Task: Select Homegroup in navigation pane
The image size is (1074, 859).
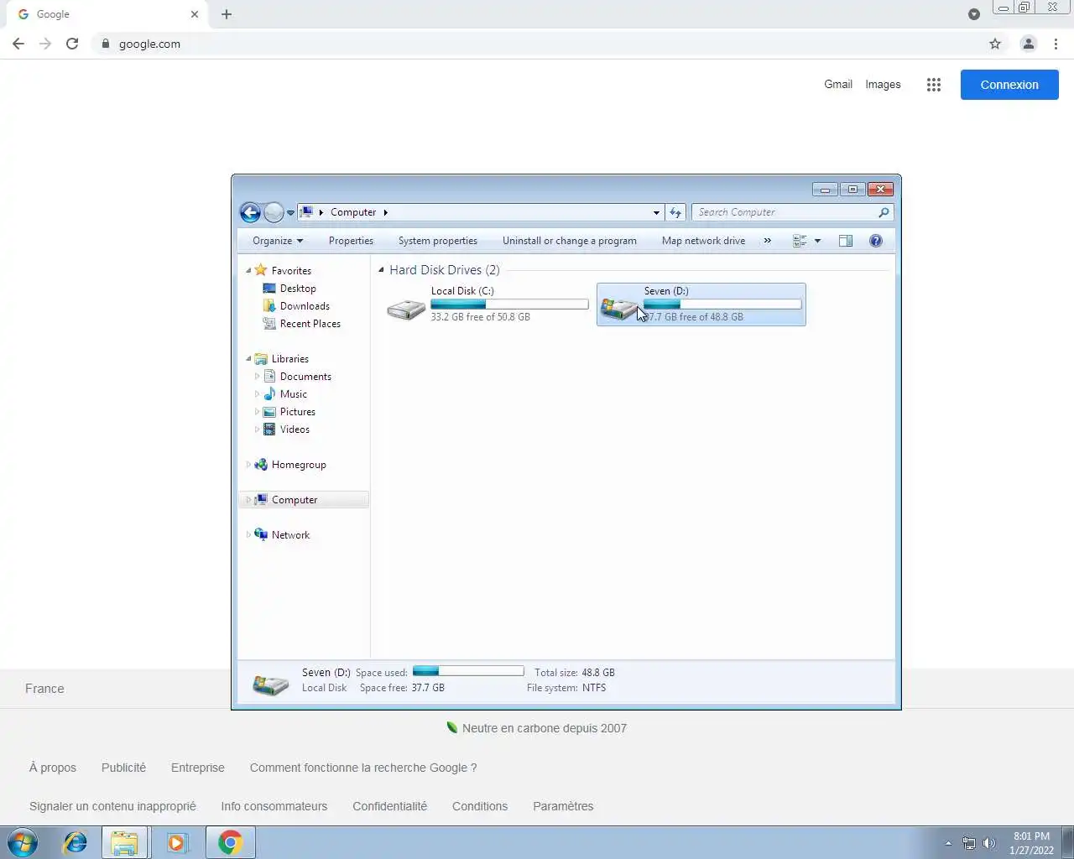Action: 298,465
